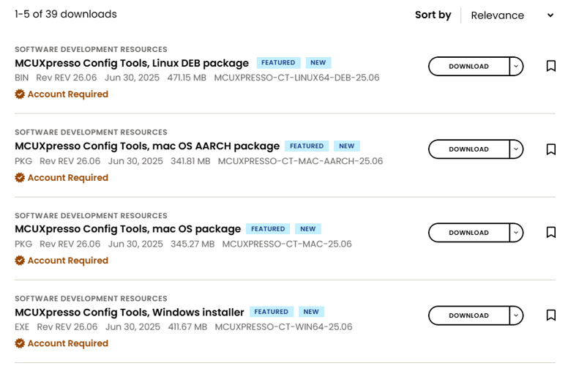Image resolution: width=579 pixels, height=366 pixels.
Task: Click Account Required badge icon for Linux DEB
Action: 20,94
